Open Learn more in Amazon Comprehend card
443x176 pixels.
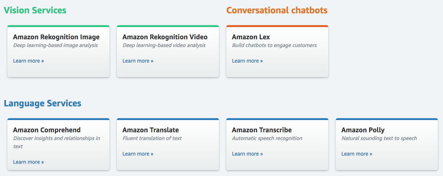[x=29, y=162]
